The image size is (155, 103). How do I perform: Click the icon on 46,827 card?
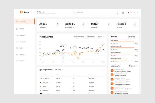[x=109, y=24]
